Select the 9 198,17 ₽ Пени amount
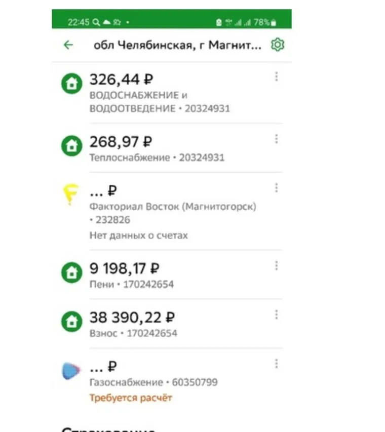385x432 pixels. 125,268
